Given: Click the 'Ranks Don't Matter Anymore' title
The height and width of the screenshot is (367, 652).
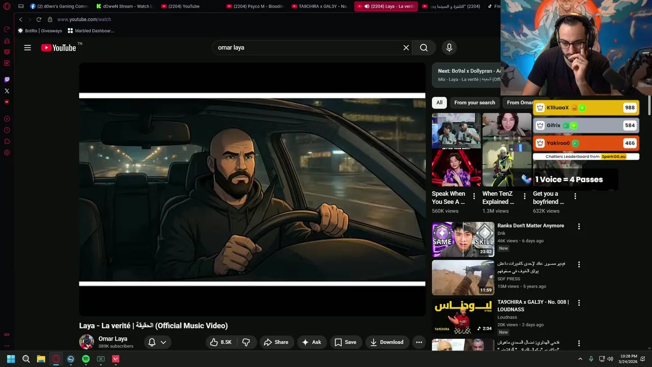Looking at the screenshot, I should tap(530, 226).
